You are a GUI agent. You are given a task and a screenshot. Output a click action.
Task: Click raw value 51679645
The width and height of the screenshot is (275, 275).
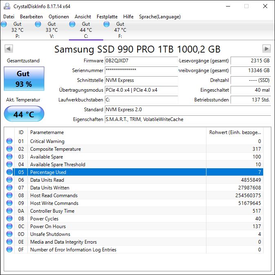click(249, 203)
